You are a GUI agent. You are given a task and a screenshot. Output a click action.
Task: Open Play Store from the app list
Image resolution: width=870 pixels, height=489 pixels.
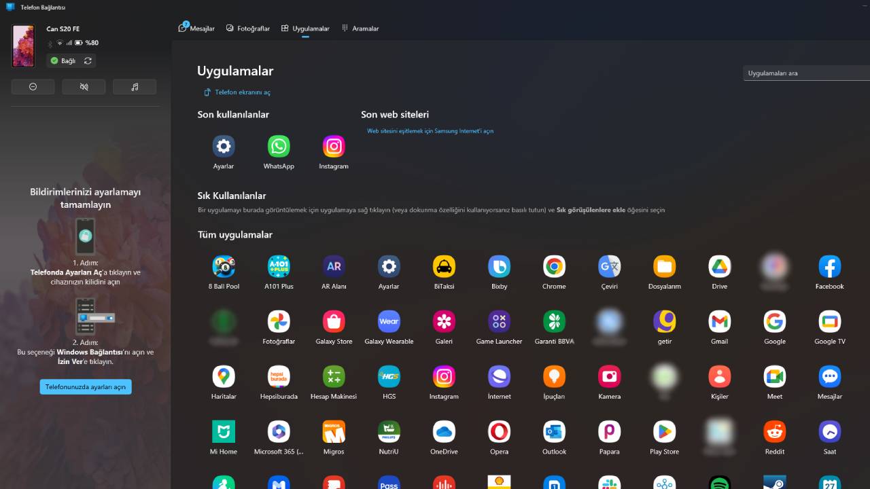pos(663,432)
